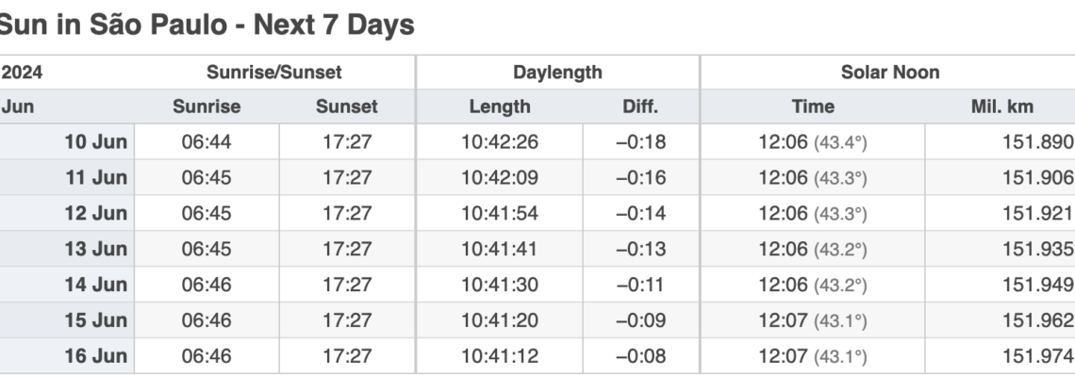Image resolution: width=1075 pixels, height=377 pixels.
Task: Select the 151.974 distance value
Action: [x=1037, y=355]
